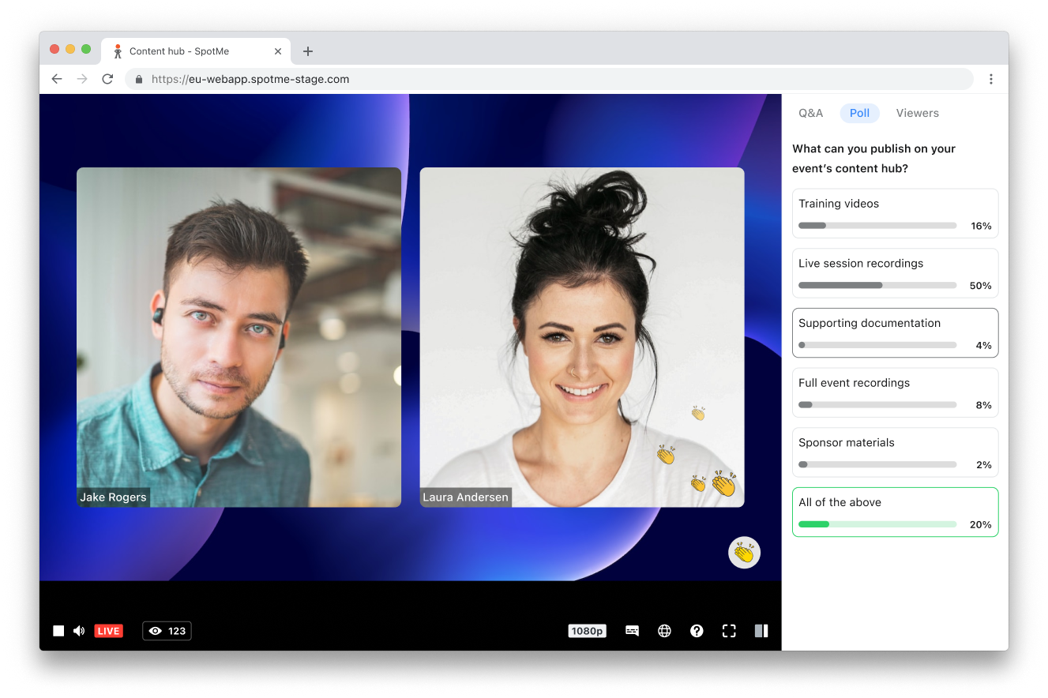The width and height of the screenshot is (1048, 698).
Task: Click the Live session recordings progress bar
Action: point(877,285)
